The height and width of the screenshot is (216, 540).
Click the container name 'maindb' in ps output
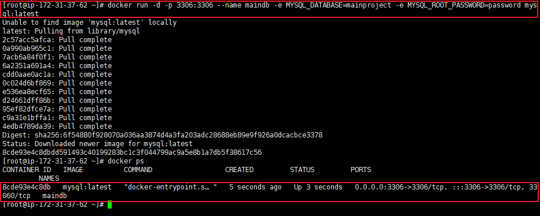(x=55, y=196)
